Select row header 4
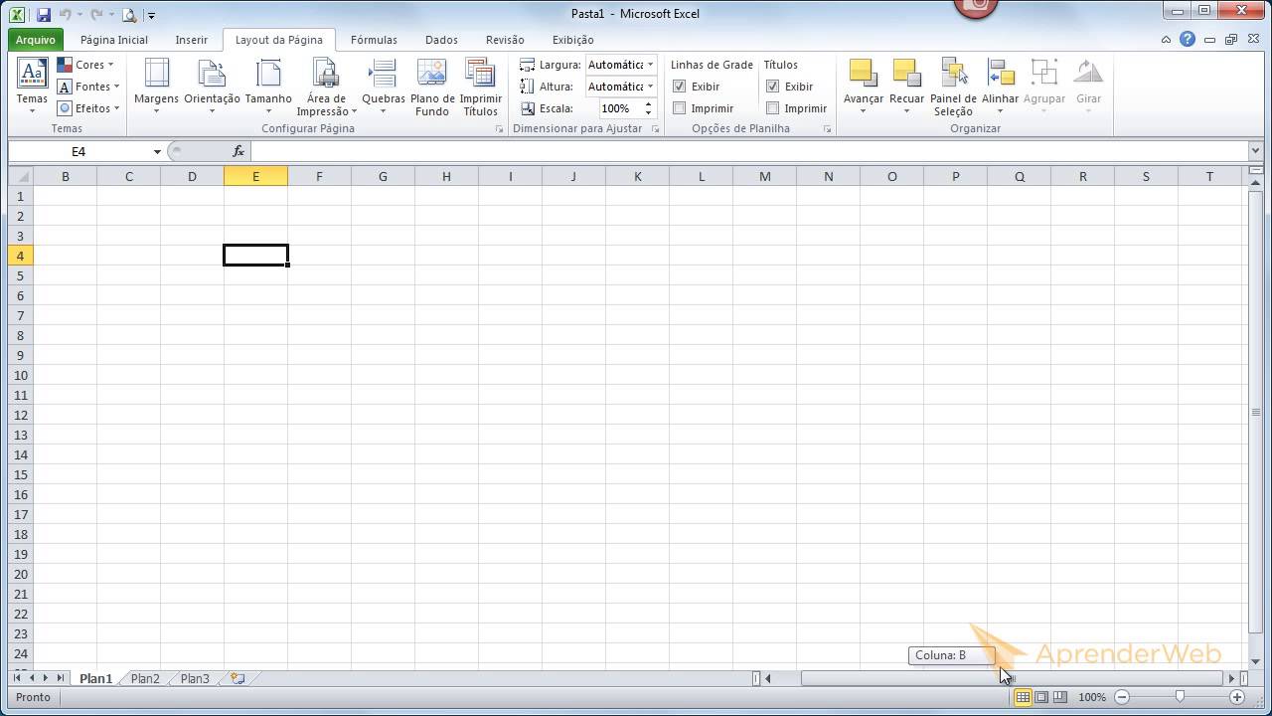This screenshot has width=1272, height=716. tap(20, 256)
